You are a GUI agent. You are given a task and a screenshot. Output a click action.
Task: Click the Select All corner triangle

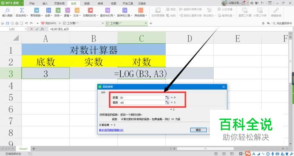[x=16, y=38]
